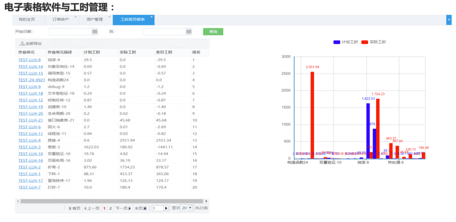Open link TEST-LLH-6

pyautogui.click(x=30, y=127)
